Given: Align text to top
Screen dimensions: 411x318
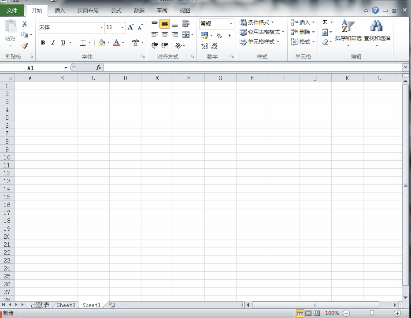Looking at the screenshot, I should pyautogui.click(x=155, y=24).
